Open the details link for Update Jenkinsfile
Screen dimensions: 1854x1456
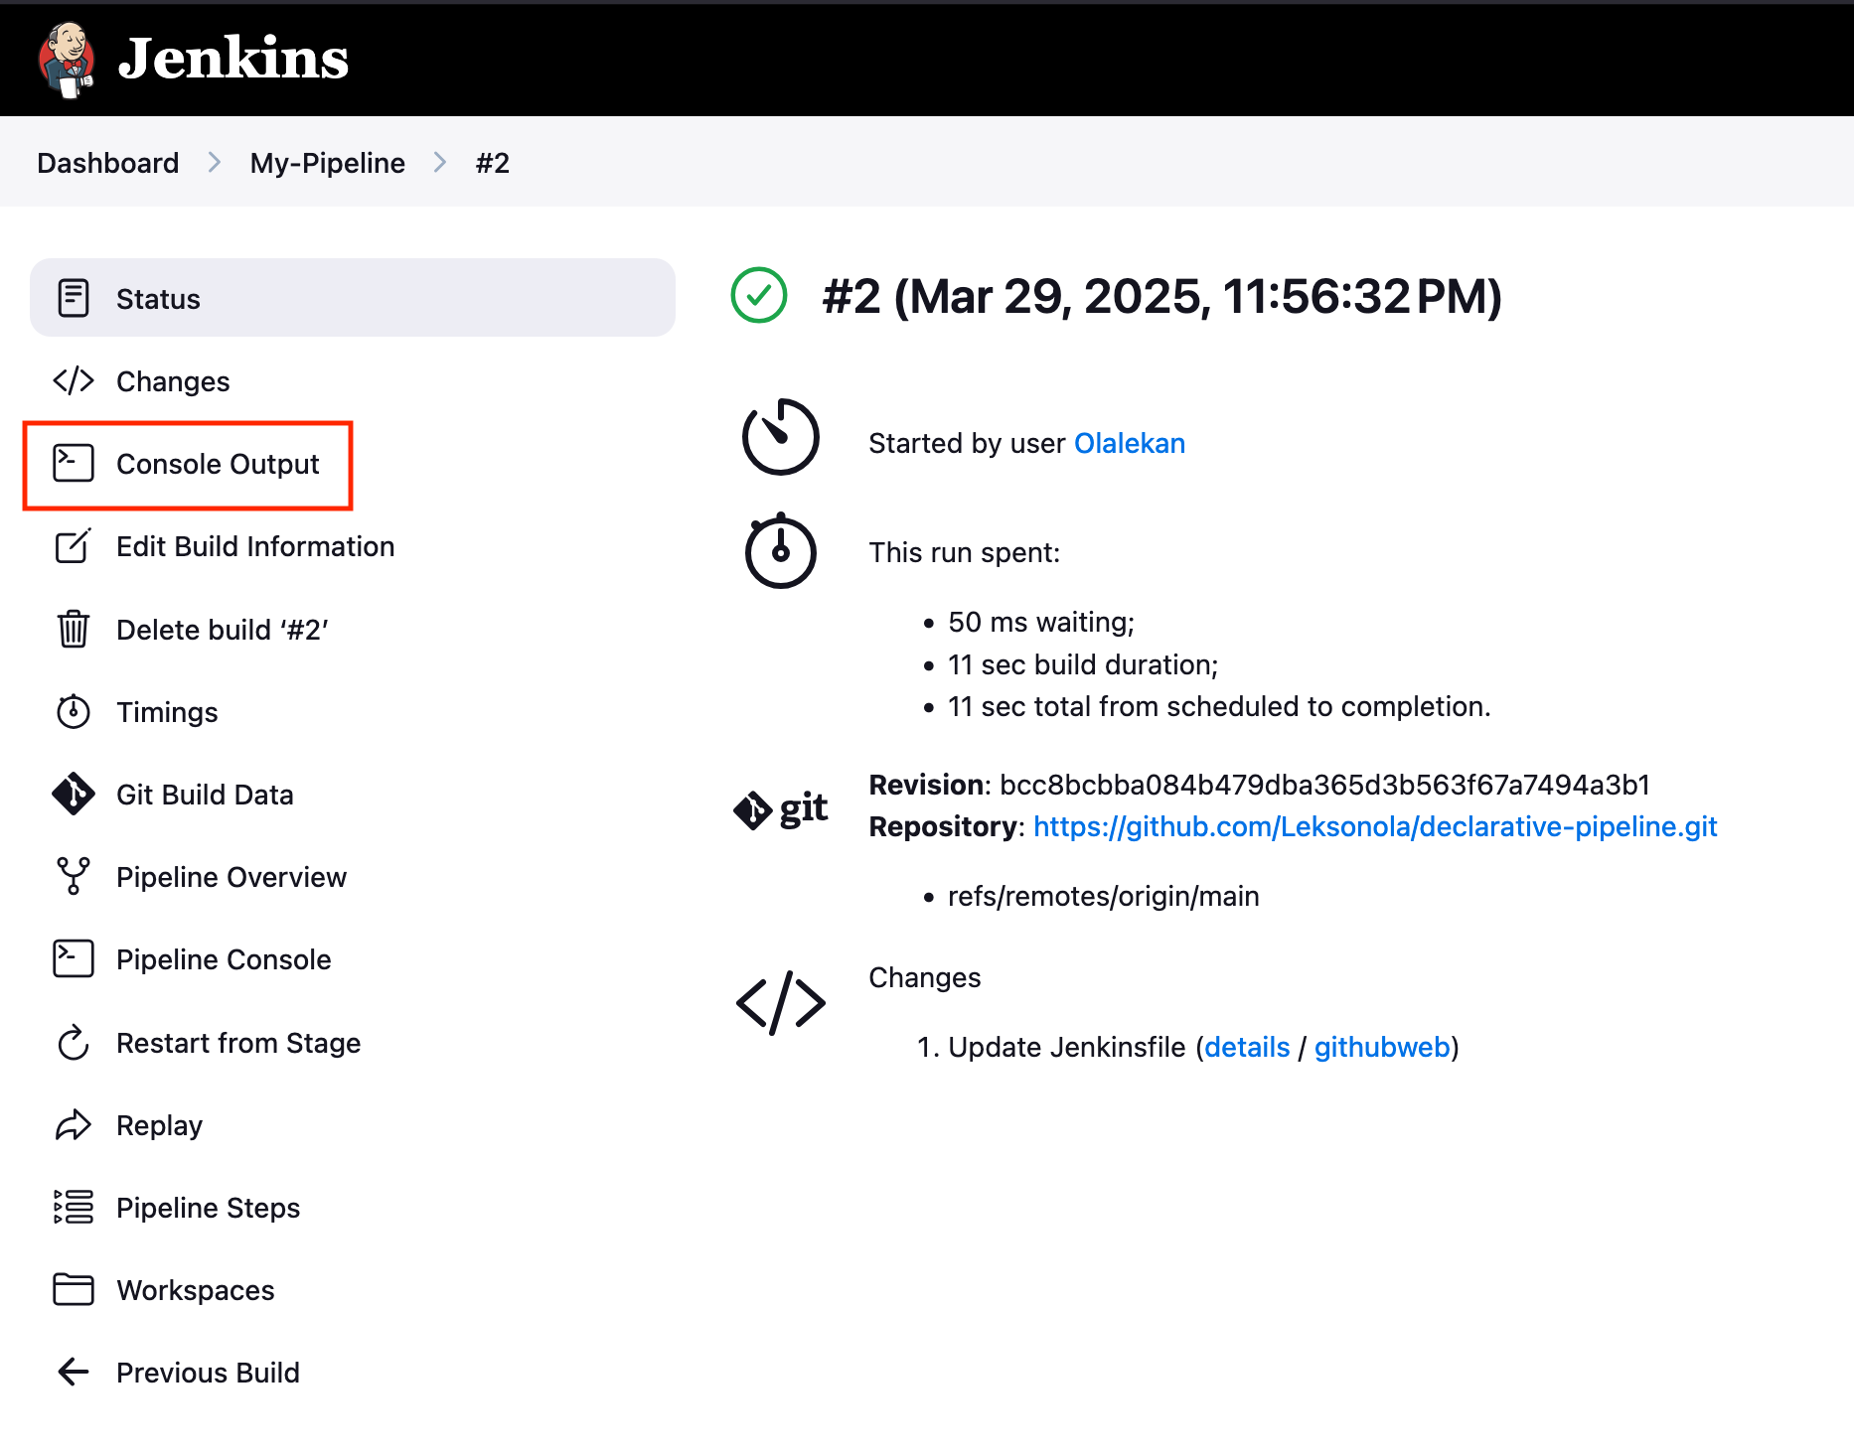(x=1247, y=1046)
